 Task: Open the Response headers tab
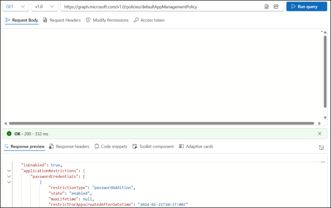coord(69,147)
